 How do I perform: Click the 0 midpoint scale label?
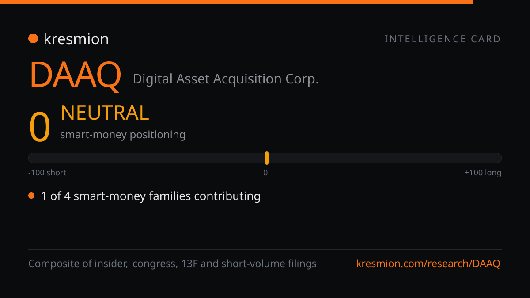(x=265, y=173)
